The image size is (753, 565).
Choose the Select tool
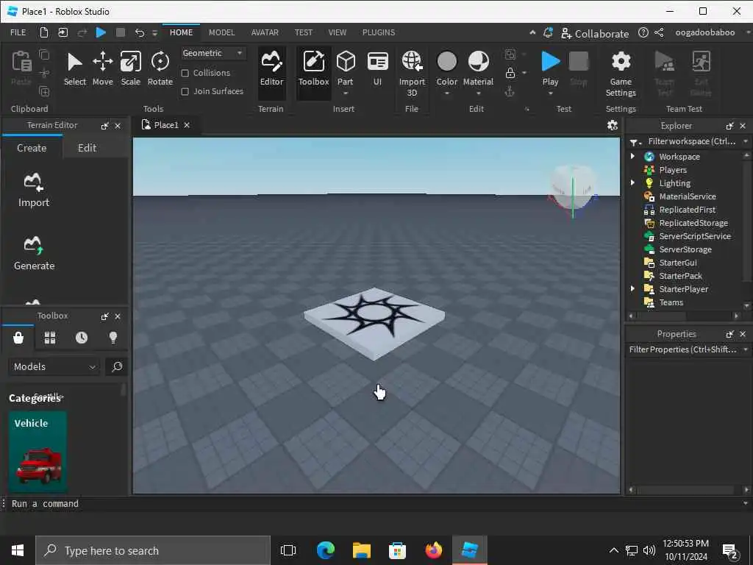pos(74,69)
